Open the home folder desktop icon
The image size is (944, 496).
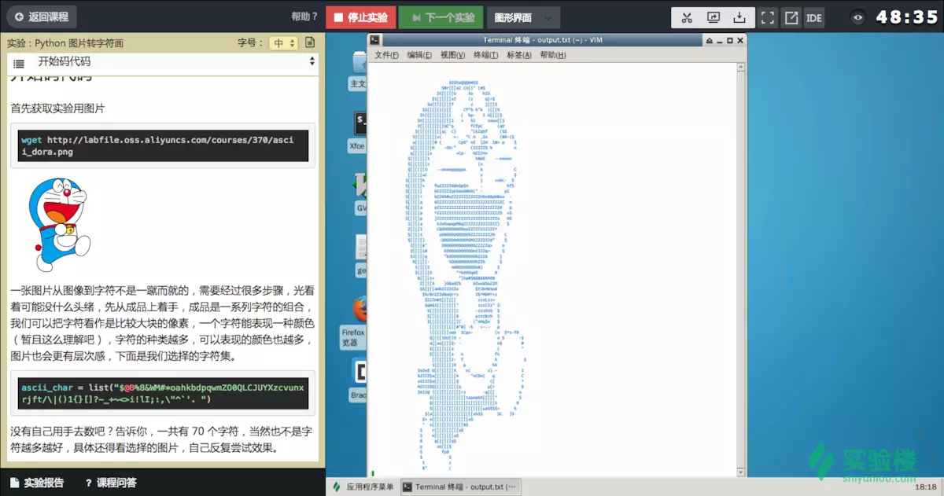click(x=359, y=71)
